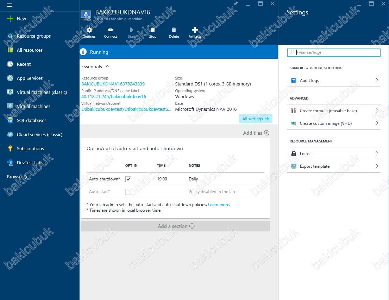The height and width of the screenshot is (300, 389).
Task: Collapse the Essentials section
Action: (108, 66)
